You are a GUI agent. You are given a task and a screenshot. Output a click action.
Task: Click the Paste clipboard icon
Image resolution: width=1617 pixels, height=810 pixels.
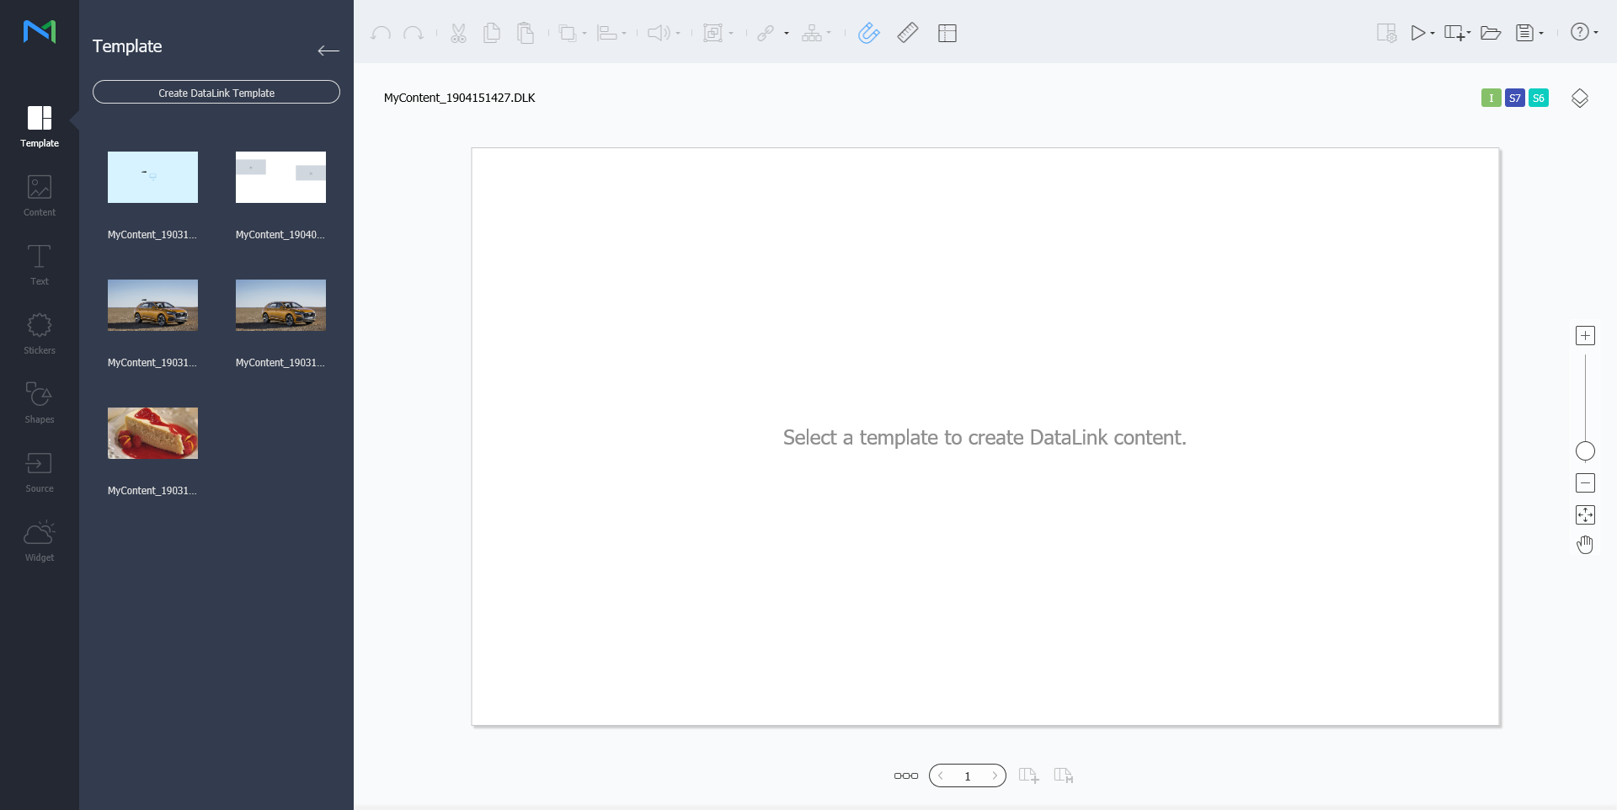526,33
